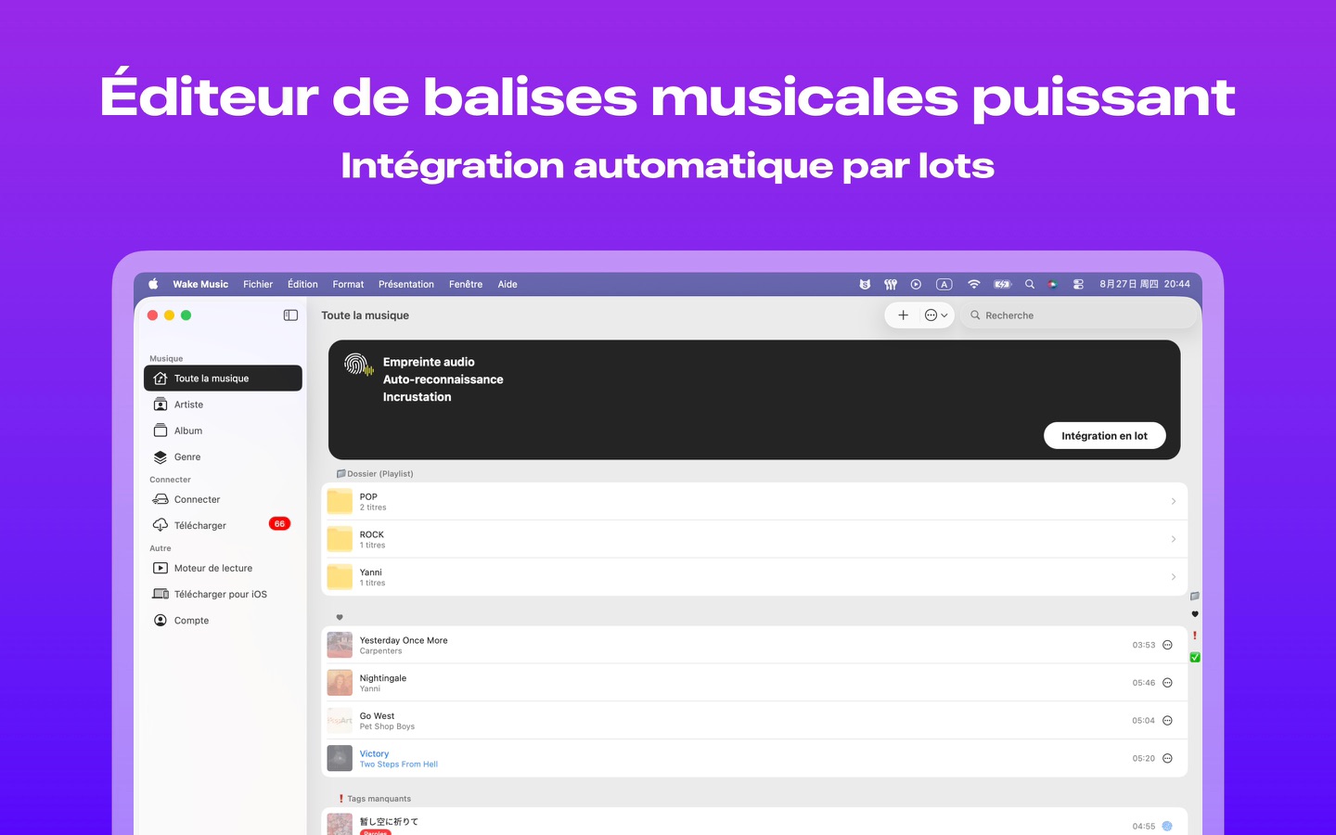Expand Yanni folder chevron

coord(1173,577)
